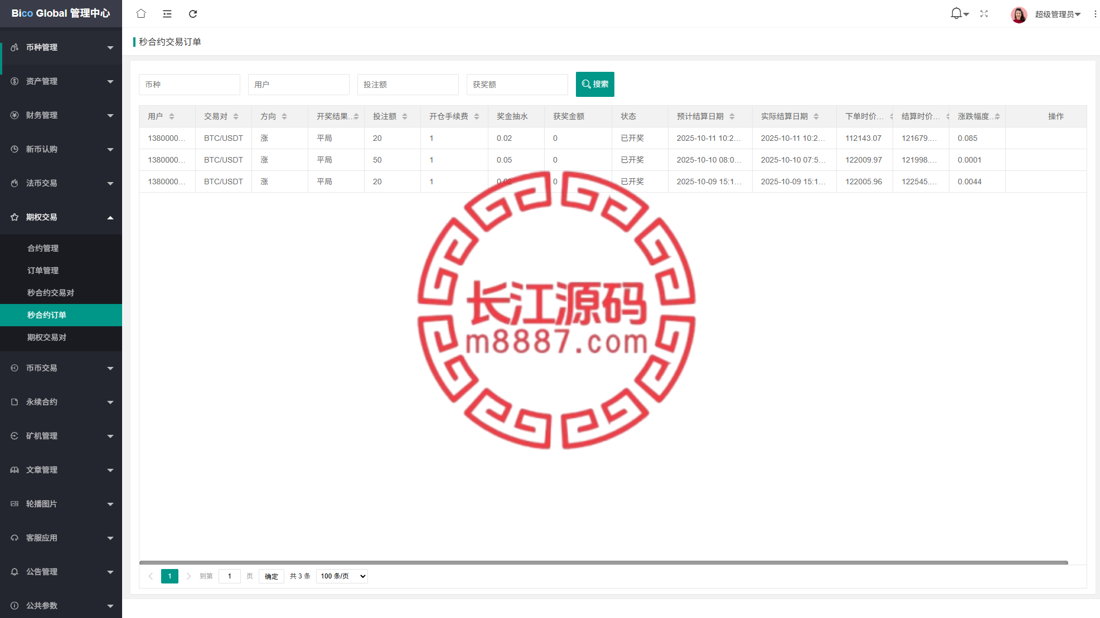The height and width of the screenshot is (618, 1100).
Task: Focus the 获奖额 search field
Action: (517, 85)
